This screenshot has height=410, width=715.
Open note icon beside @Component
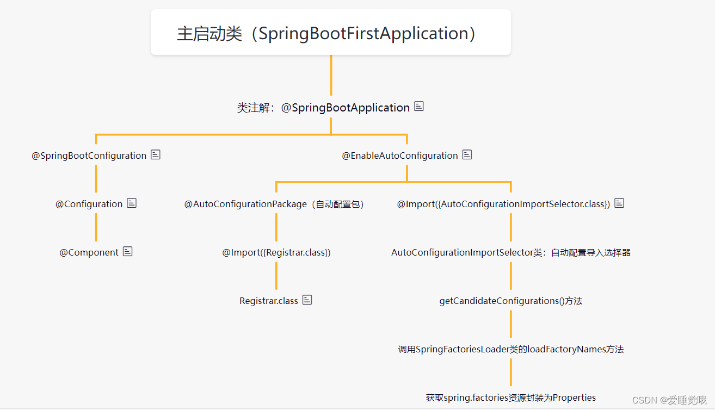(127, 252)
